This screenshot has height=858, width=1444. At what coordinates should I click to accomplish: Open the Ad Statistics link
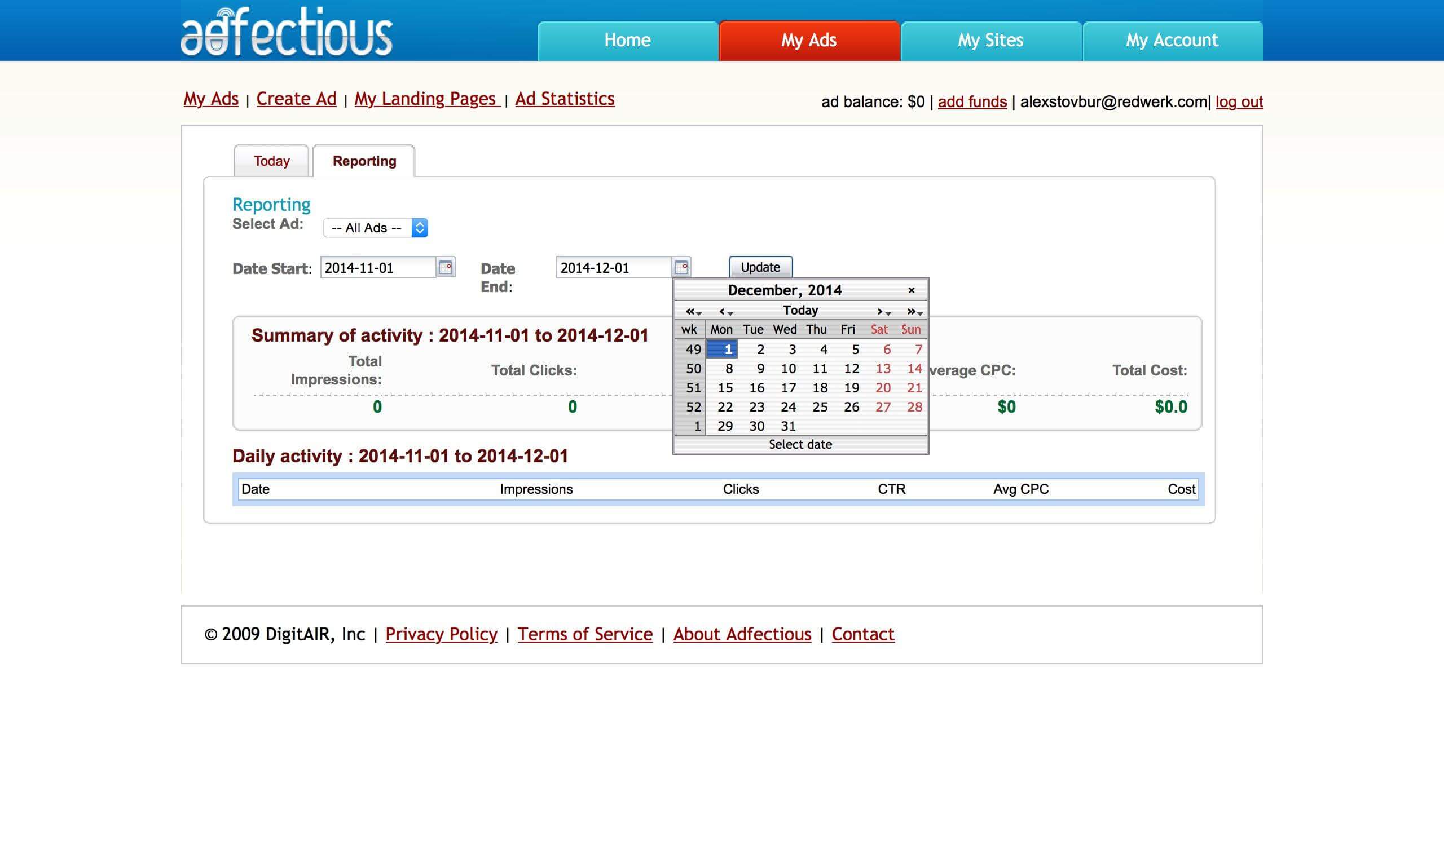pos(565,99)
